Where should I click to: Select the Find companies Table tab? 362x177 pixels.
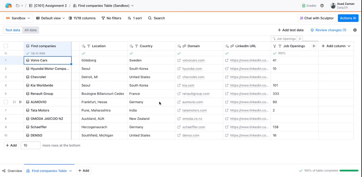tap(49, 171)
